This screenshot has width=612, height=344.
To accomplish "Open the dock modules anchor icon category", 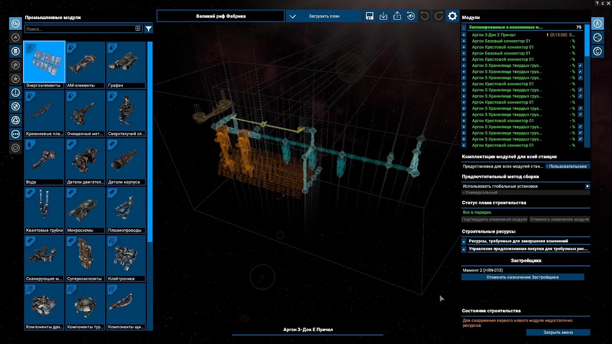I will 16,93.
